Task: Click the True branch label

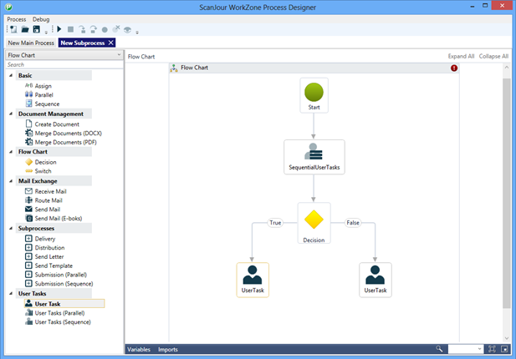Action: pyautogui.click(x=275, y=223)
